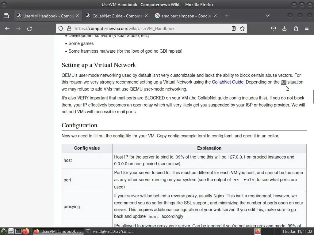Screen dimensions: 314x235
Task: Select the 'proxying' config value cell
Action: 87,207
